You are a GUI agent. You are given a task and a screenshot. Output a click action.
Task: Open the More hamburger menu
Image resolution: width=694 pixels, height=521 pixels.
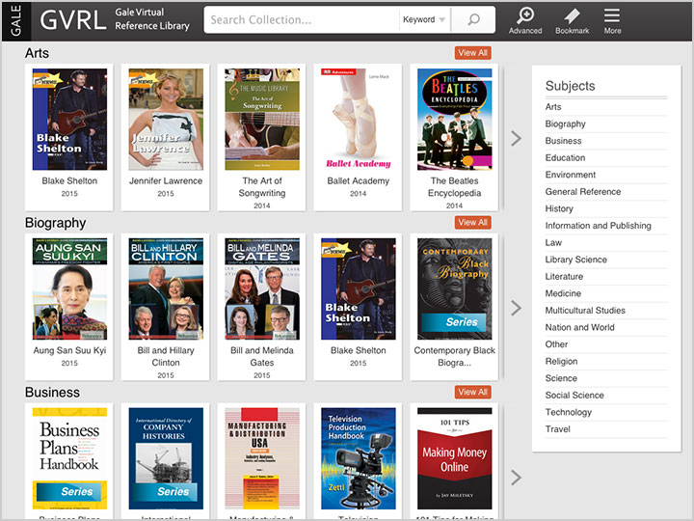[612, 20]
